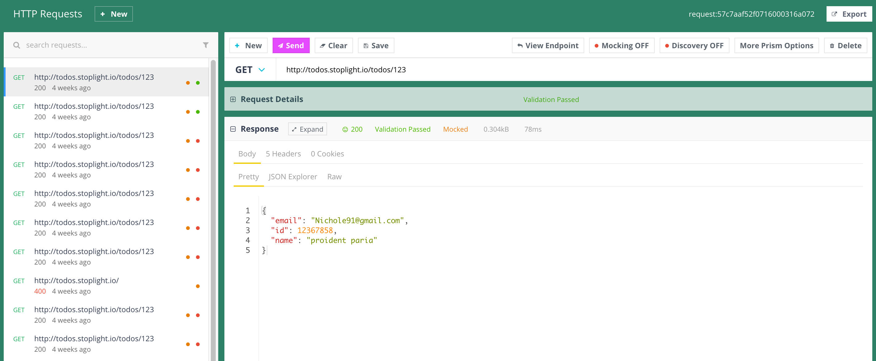Save the request with the Save button
The width and height of the screenshot is (876, 361).
coord(376,45)
